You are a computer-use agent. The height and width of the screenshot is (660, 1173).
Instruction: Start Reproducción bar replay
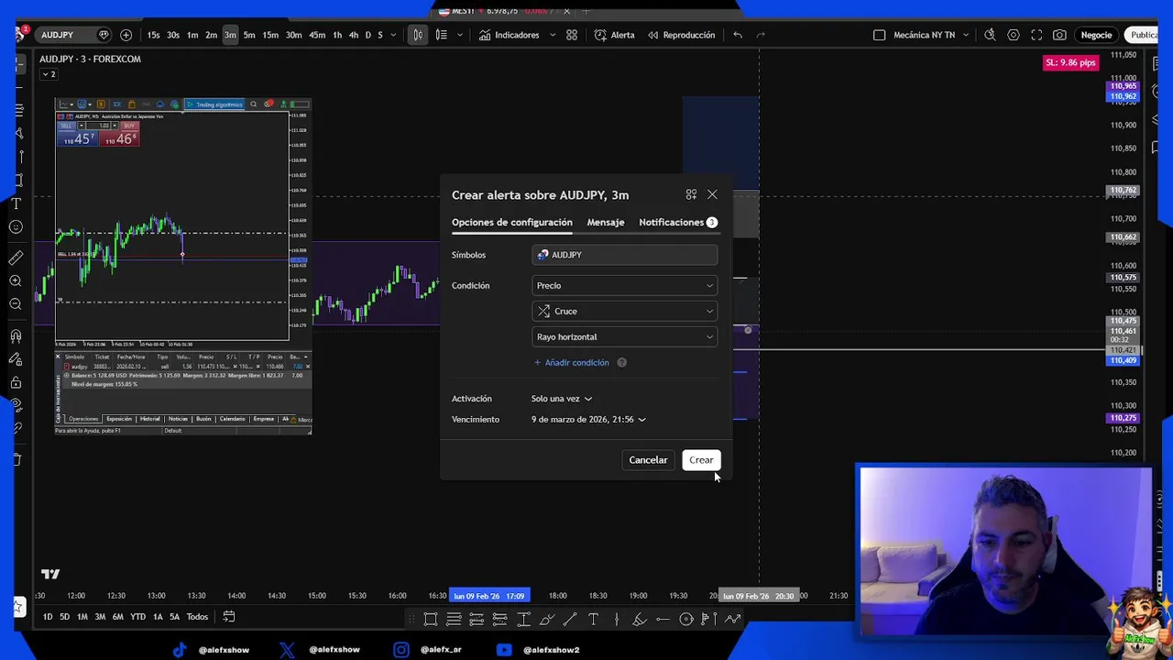[681, 35]
